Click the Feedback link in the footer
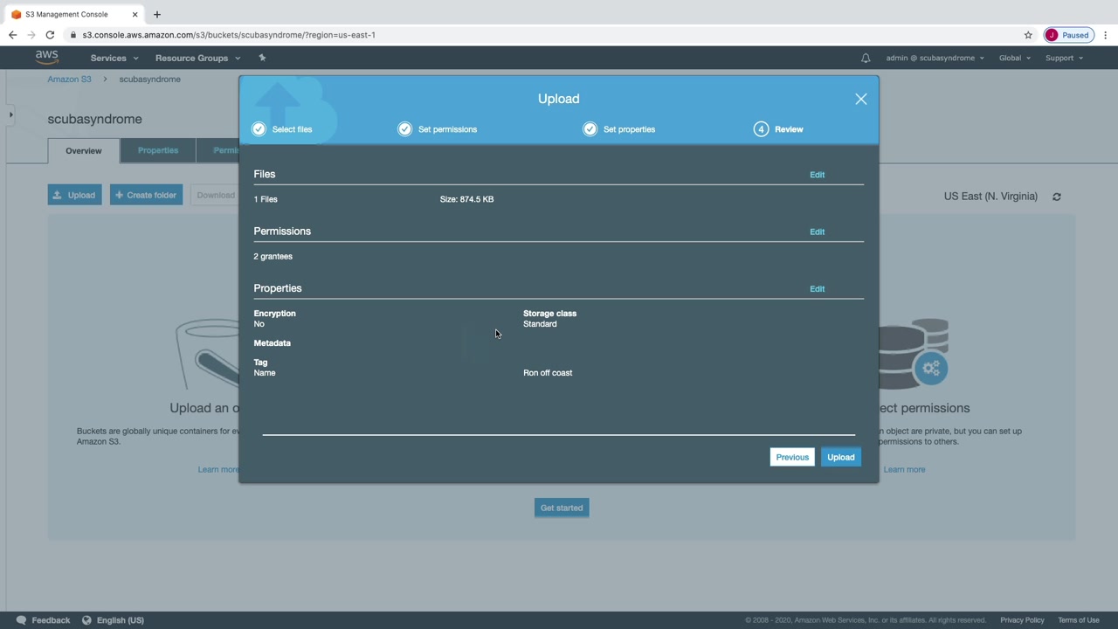The image size is (1118, 629). 51,620
